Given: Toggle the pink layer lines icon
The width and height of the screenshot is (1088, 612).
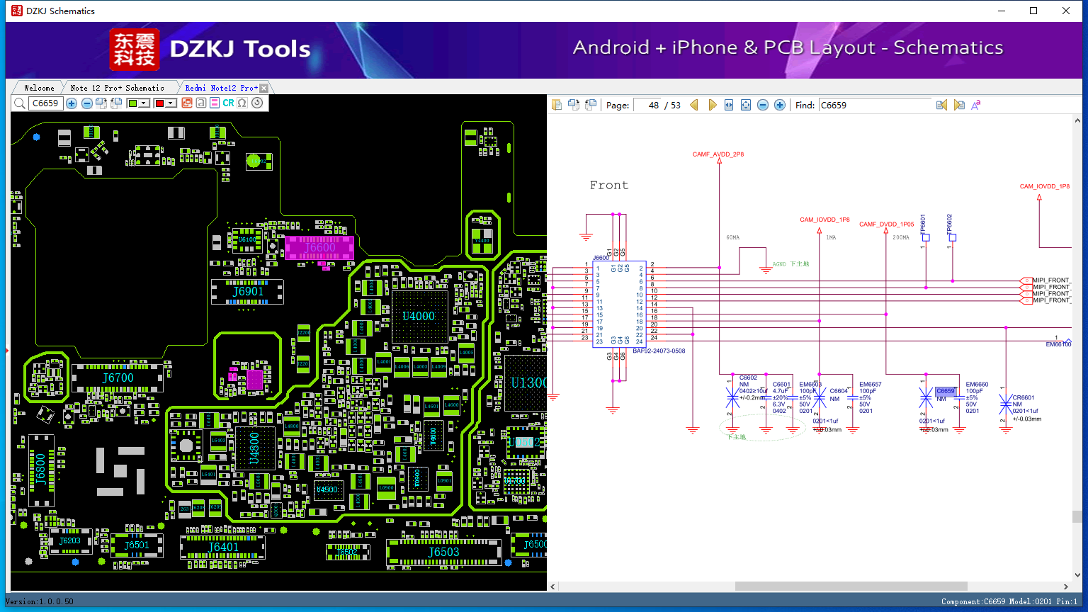Looking at the screenshot, I should tap(215, 103).
